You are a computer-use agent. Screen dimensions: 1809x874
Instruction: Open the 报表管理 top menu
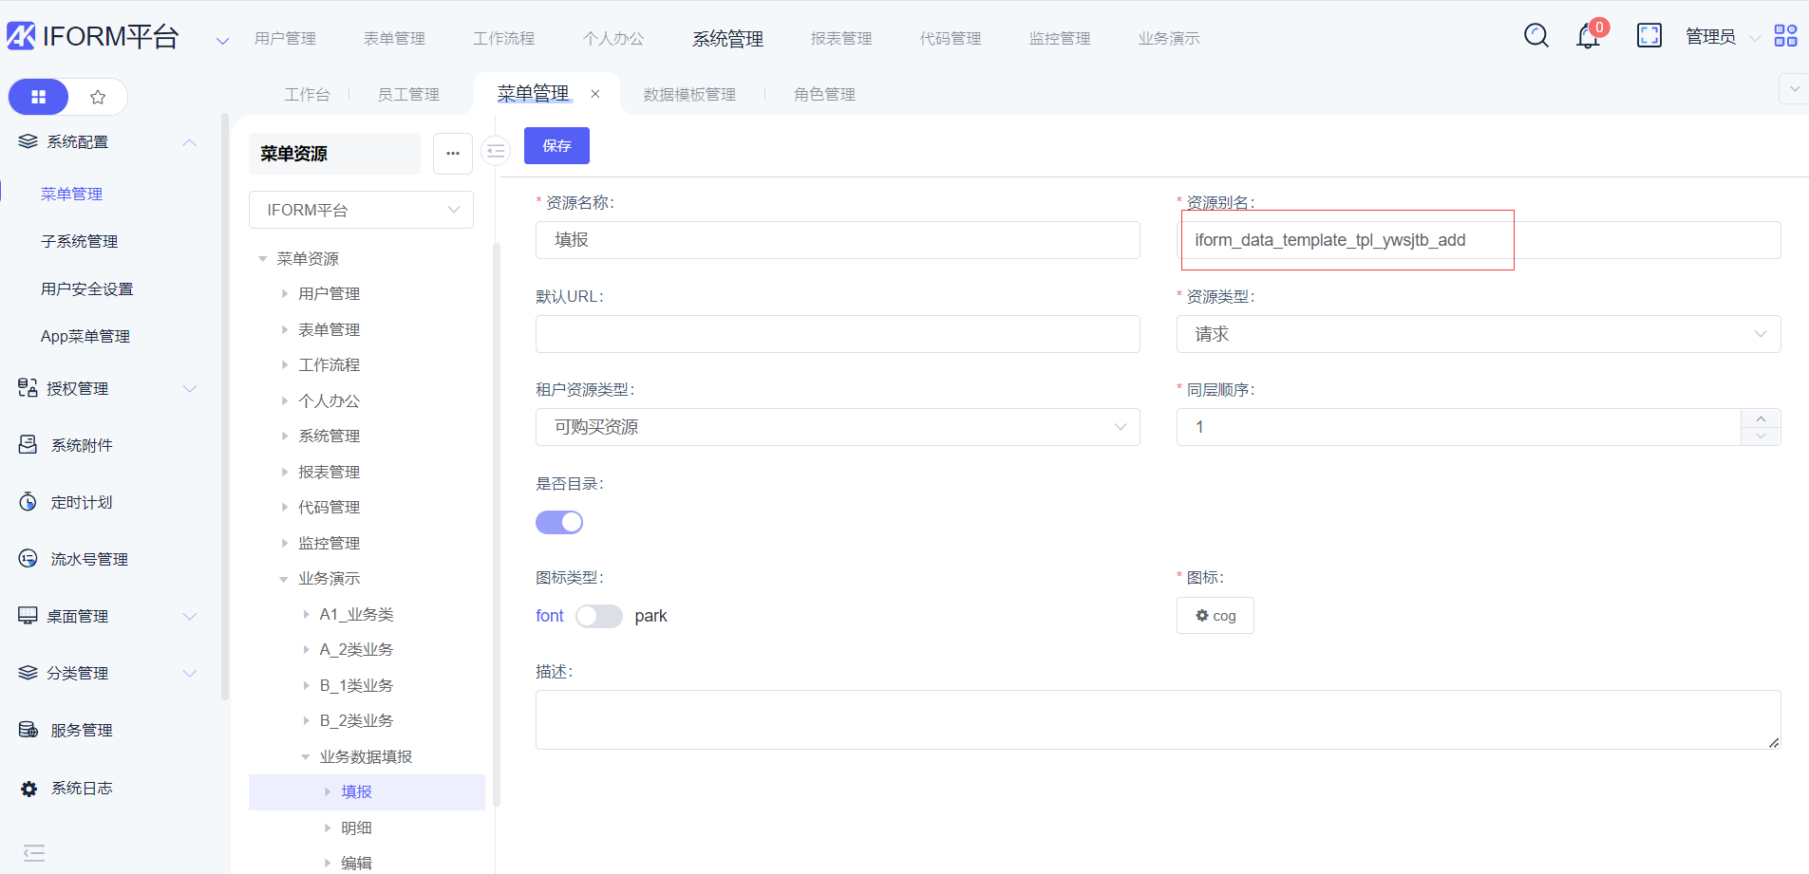(840, 39)
